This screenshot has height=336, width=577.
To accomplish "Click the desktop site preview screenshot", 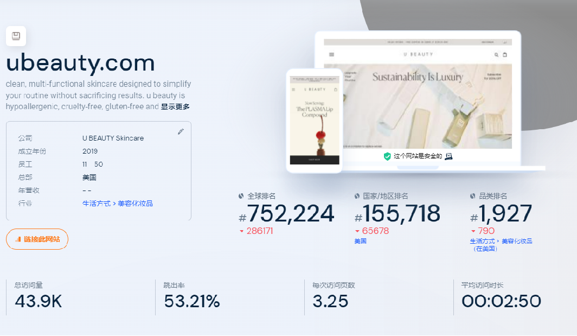I will pos(418,94).
